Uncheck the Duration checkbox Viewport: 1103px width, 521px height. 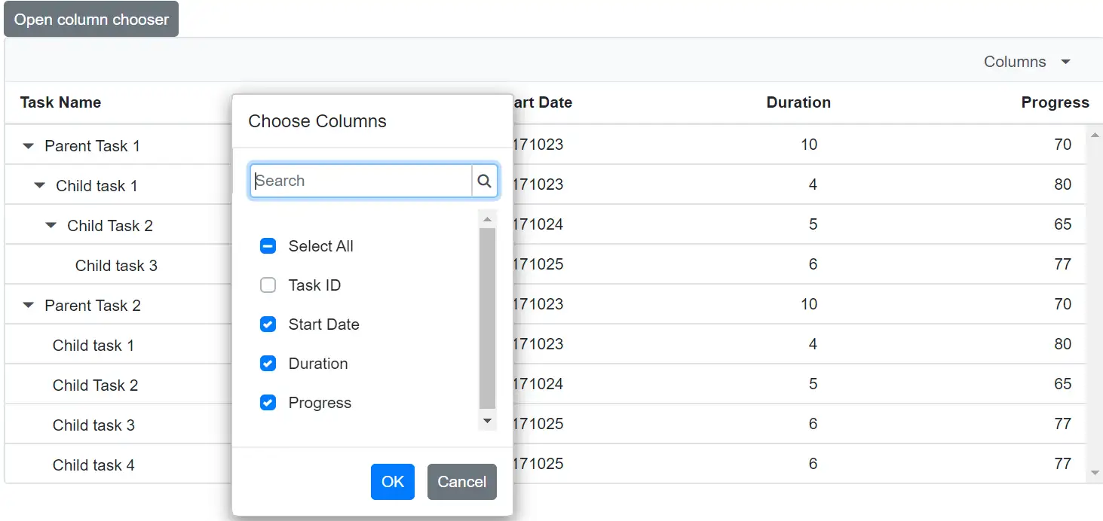[x=268, y=363]
